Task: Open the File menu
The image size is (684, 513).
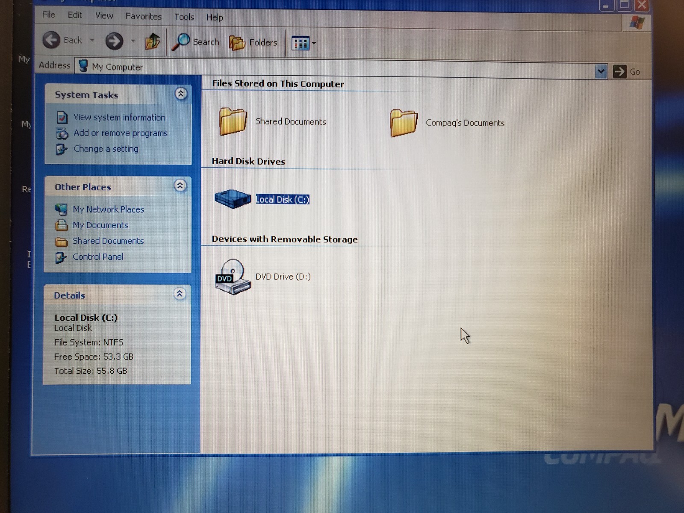Action: 49,15
